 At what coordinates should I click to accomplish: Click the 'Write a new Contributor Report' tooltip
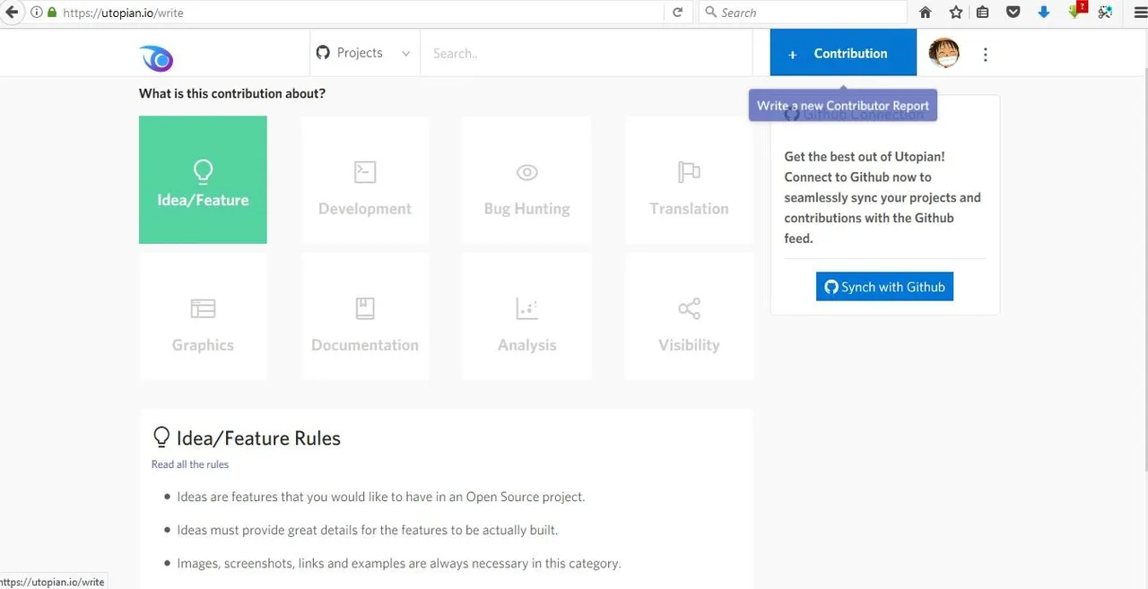[x=843, y=105]
